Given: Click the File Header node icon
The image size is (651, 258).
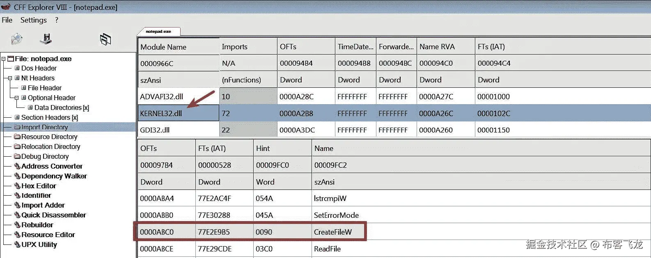Looking at the screenshot, I should 24,88.
